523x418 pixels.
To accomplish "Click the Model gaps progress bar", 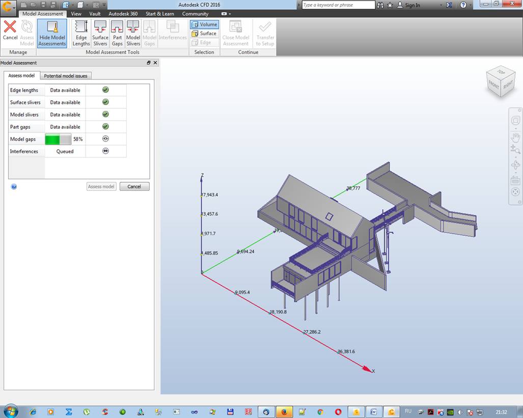I will [58, 139].
